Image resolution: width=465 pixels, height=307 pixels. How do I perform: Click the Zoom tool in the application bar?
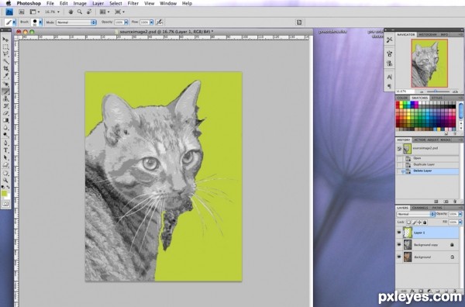tap(80, 12)
